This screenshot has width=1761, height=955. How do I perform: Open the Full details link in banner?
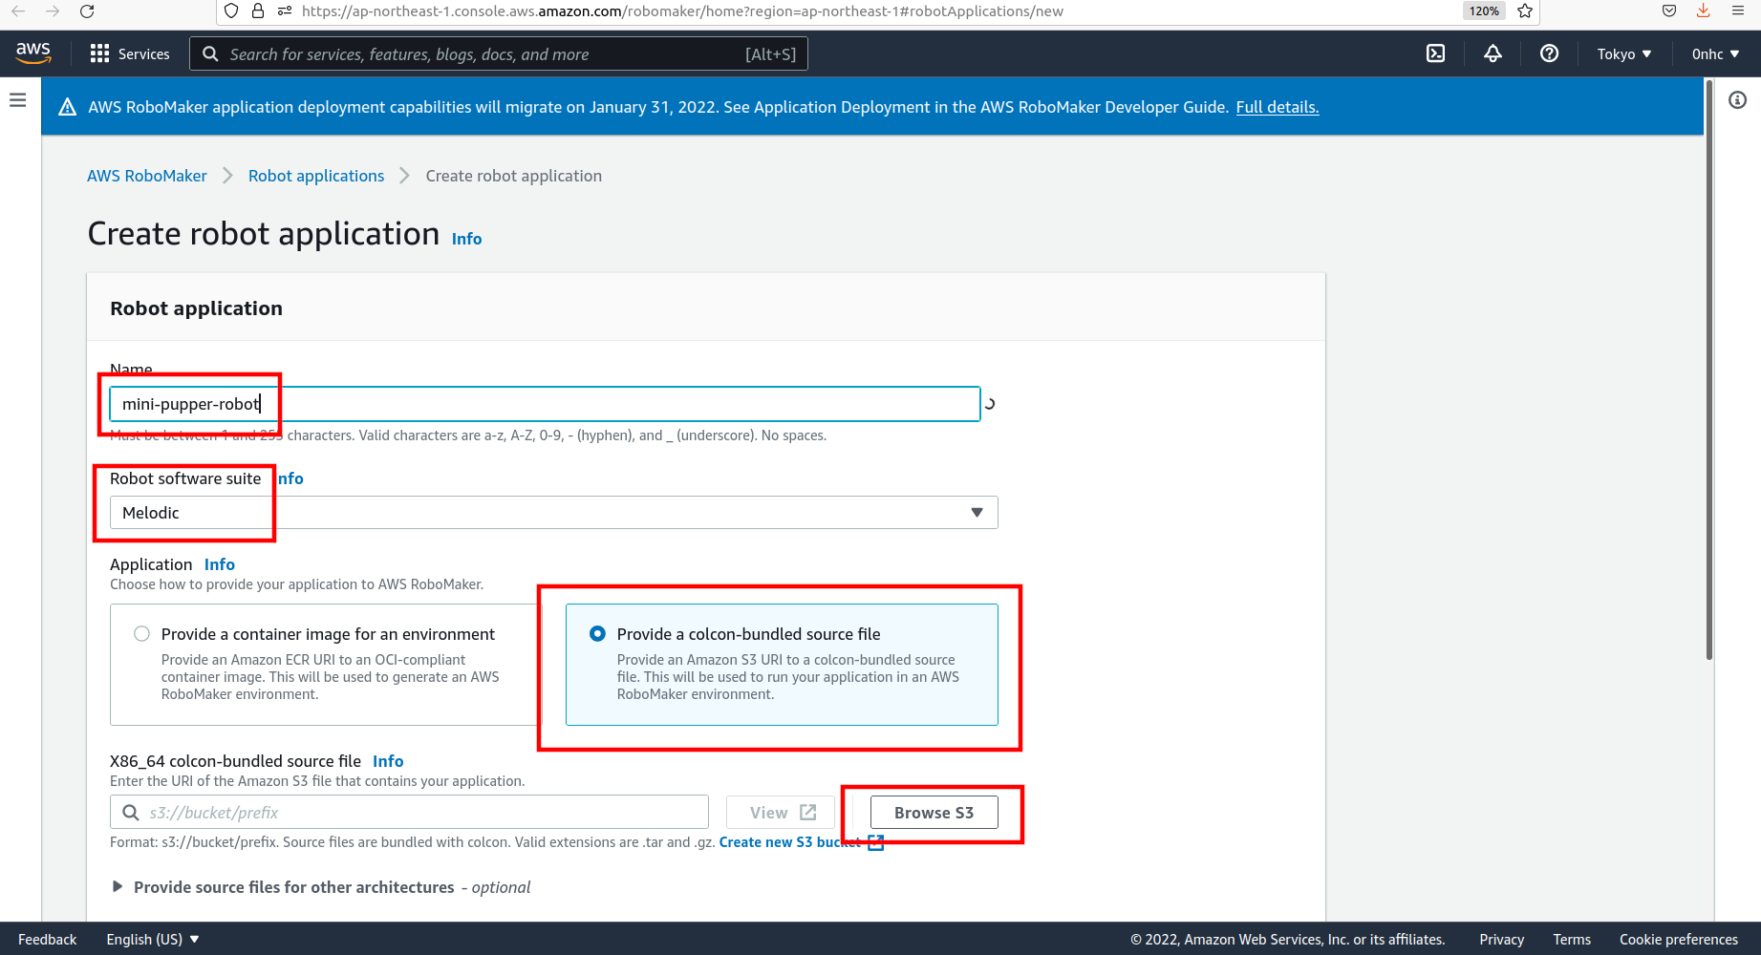point(1277,107)
